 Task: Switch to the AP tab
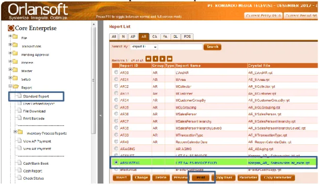(x=133, y=37)
